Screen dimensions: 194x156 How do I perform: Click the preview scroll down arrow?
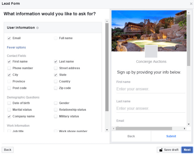point(189,124)
